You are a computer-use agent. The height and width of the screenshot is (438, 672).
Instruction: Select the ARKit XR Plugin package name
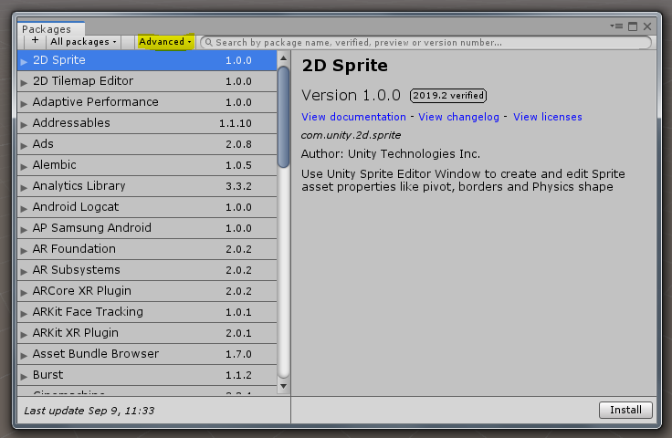coord(76,333)
